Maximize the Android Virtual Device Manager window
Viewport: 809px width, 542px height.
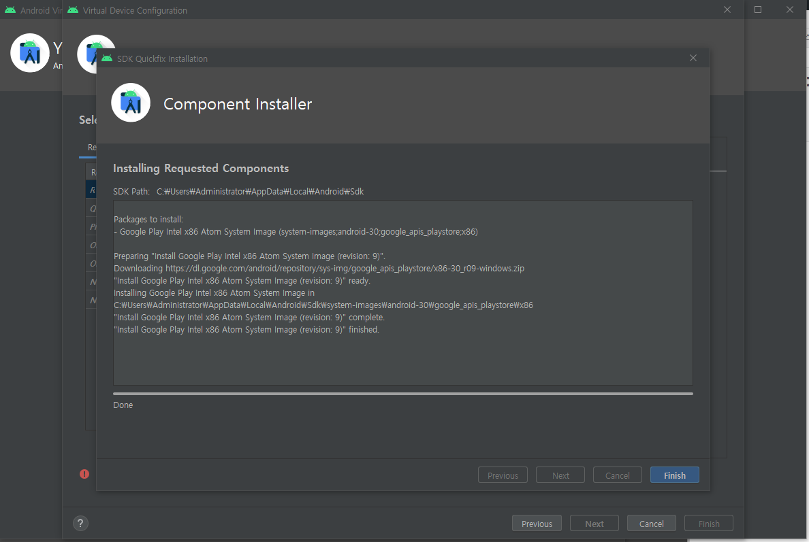pos(758,10)
